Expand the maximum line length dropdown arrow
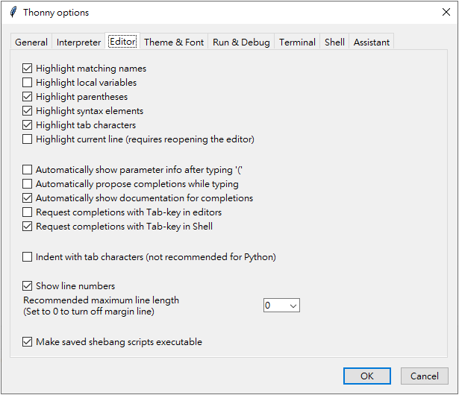This screenshot has height=395, width=459. point(293,306)
